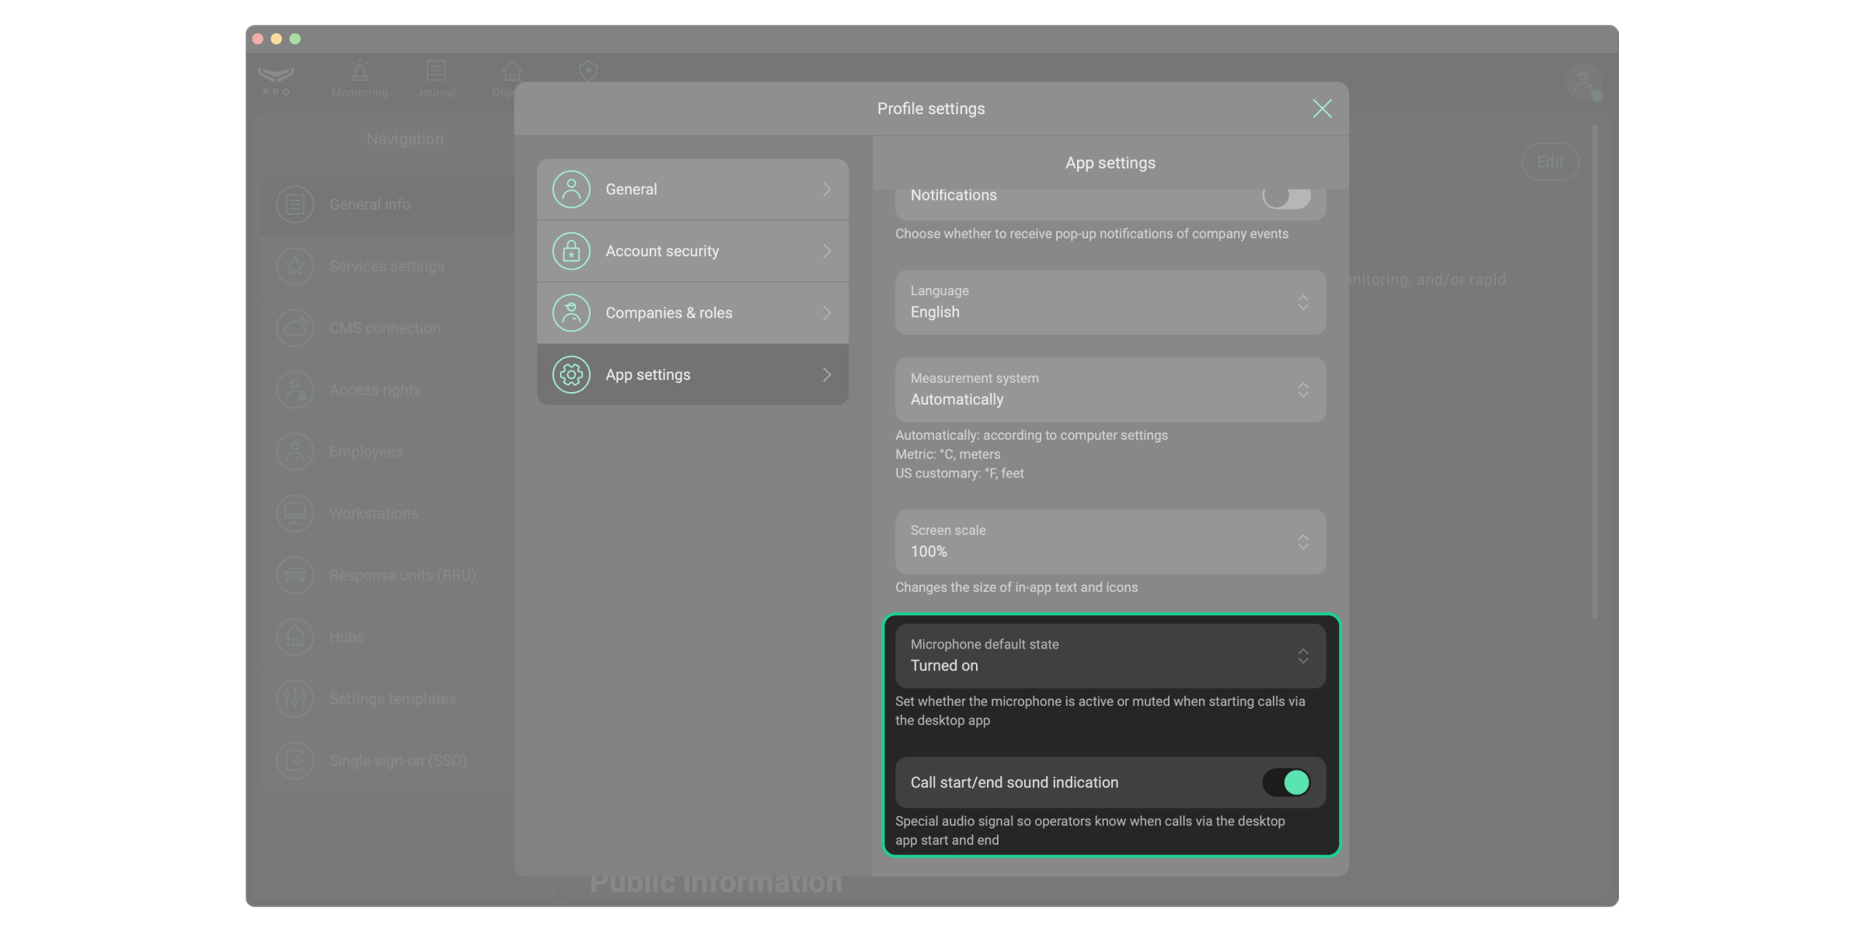
Task: Click the Account security lock icon
Action: pos(571,251)
